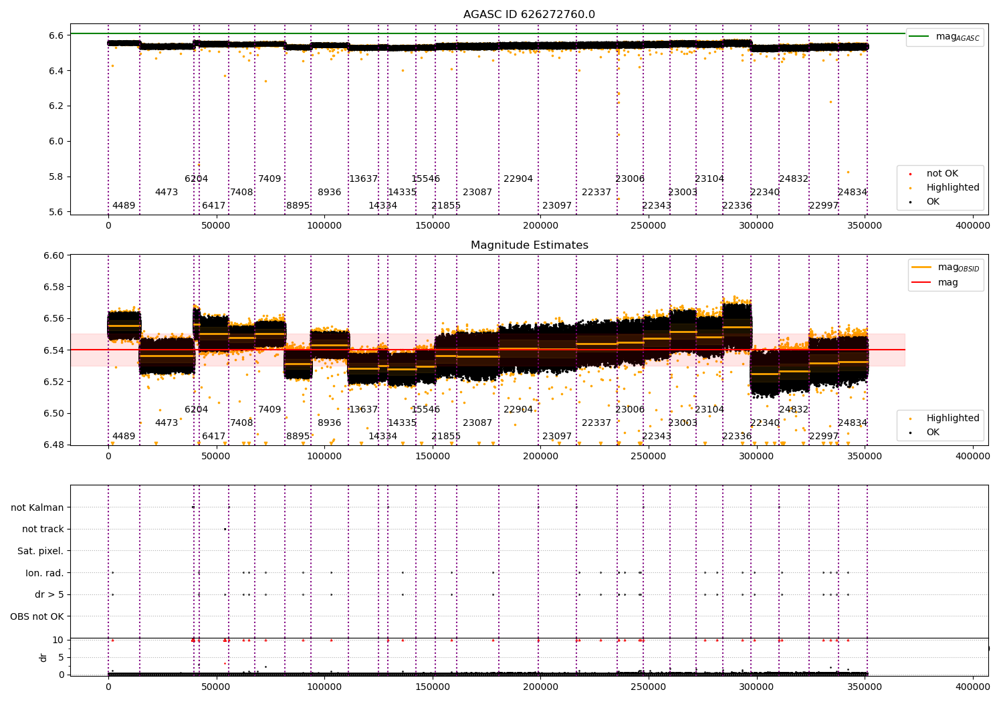Image resolution: width=1003 pixels, height=702 pixels.
Task: Click the rotated 'dr' axis label
Action: pos(43,657)
